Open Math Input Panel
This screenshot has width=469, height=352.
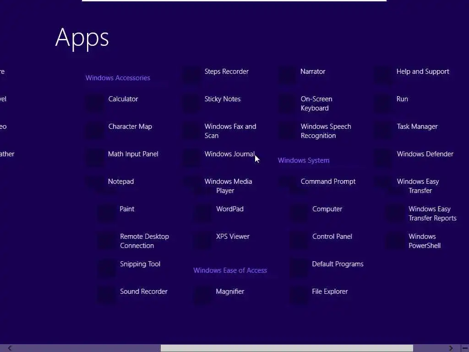[133, 154]
